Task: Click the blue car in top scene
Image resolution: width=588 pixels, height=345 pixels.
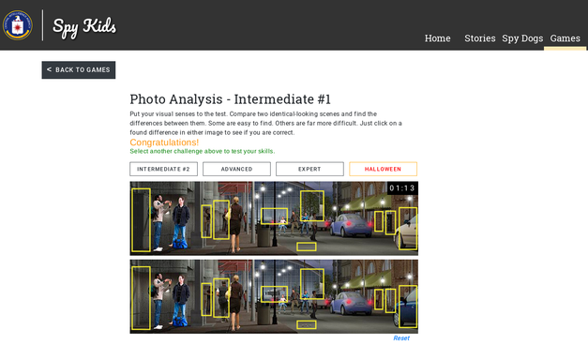Action: [x=351, y=225]
